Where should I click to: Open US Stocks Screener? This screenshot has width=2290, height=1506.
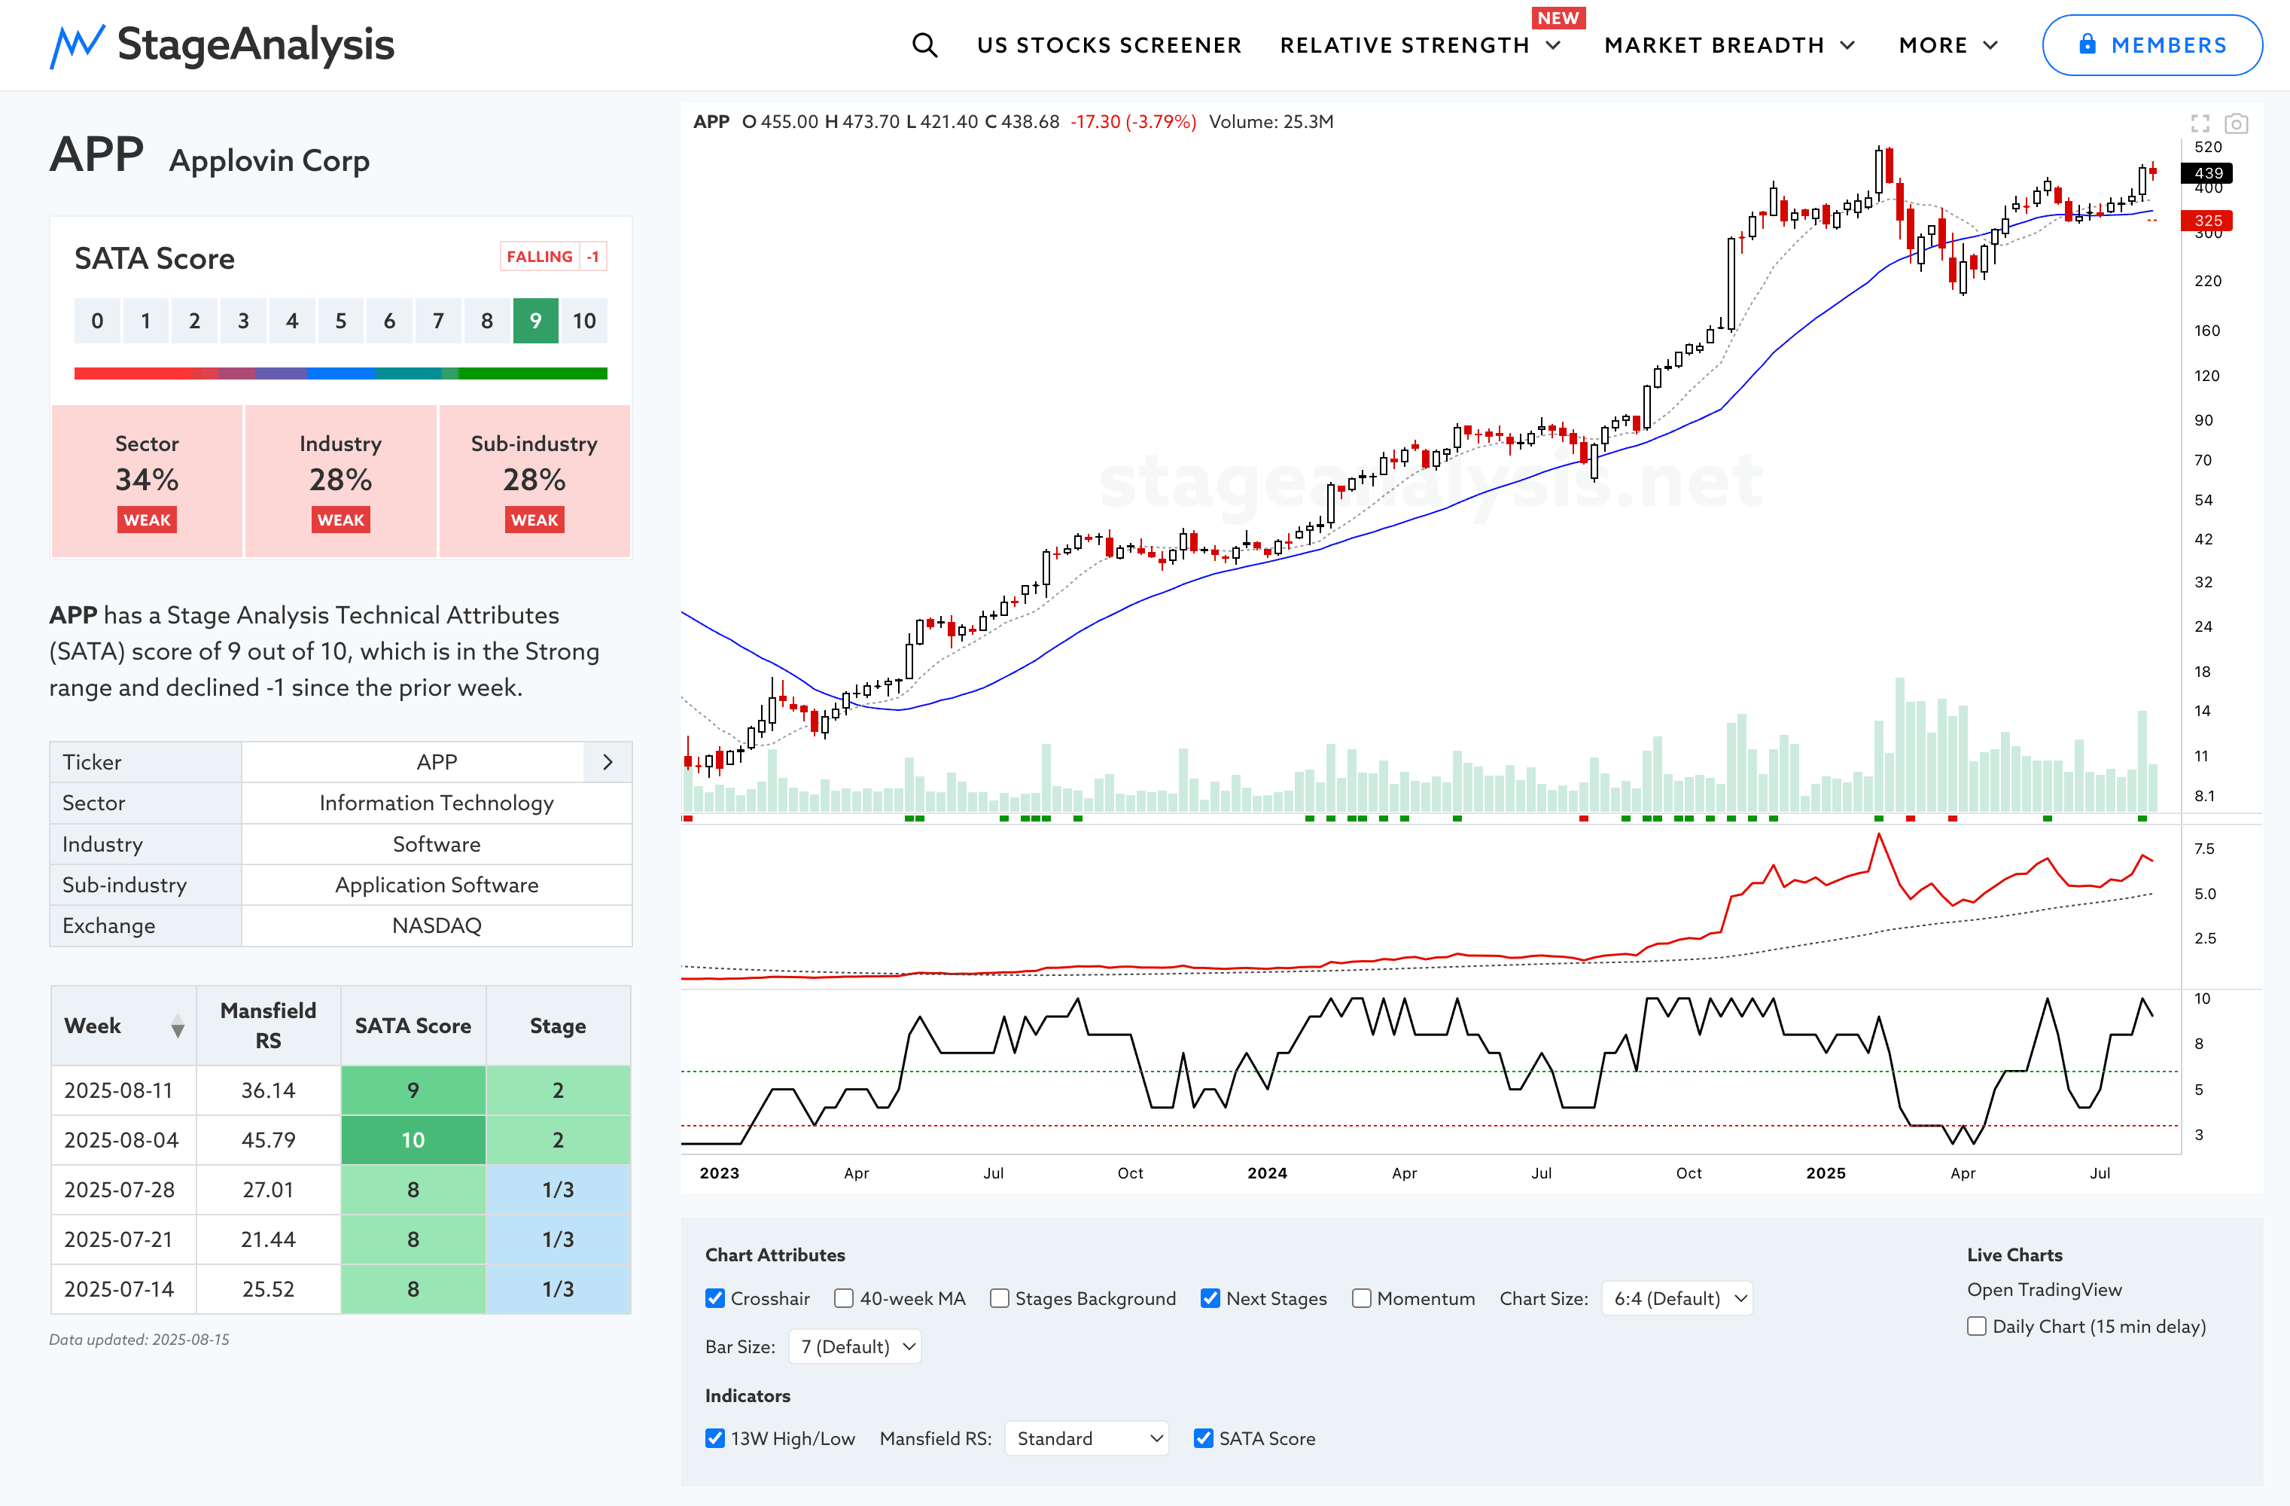pyautogui.click(x=1110, y=45)
